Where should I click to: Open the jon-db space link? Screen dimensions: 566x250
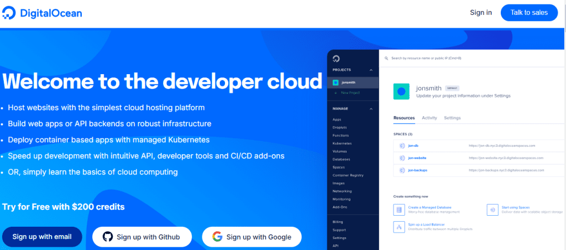[413, 146]
